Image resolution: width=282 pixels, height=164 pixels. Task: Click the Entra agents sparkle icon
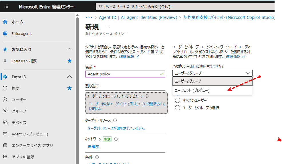5,33
